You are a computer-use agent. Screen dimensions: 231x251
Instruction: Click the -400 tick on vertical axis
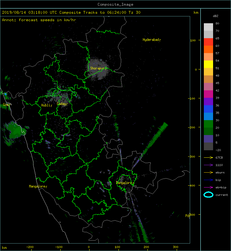(x=191, y=185)
